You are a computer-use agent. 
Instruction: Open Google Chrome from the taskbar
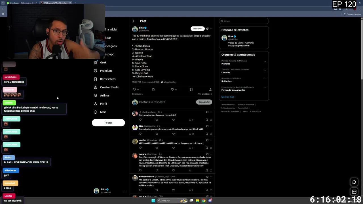pos(204,201)
